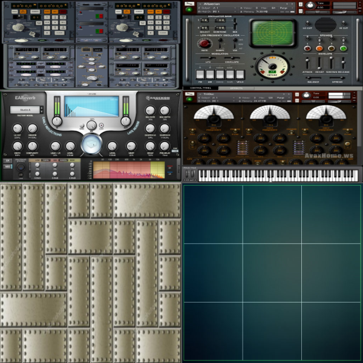Toggle the Altaerion green power button
The width and height of the screenshot is (363, 363).
click(189, 8)
